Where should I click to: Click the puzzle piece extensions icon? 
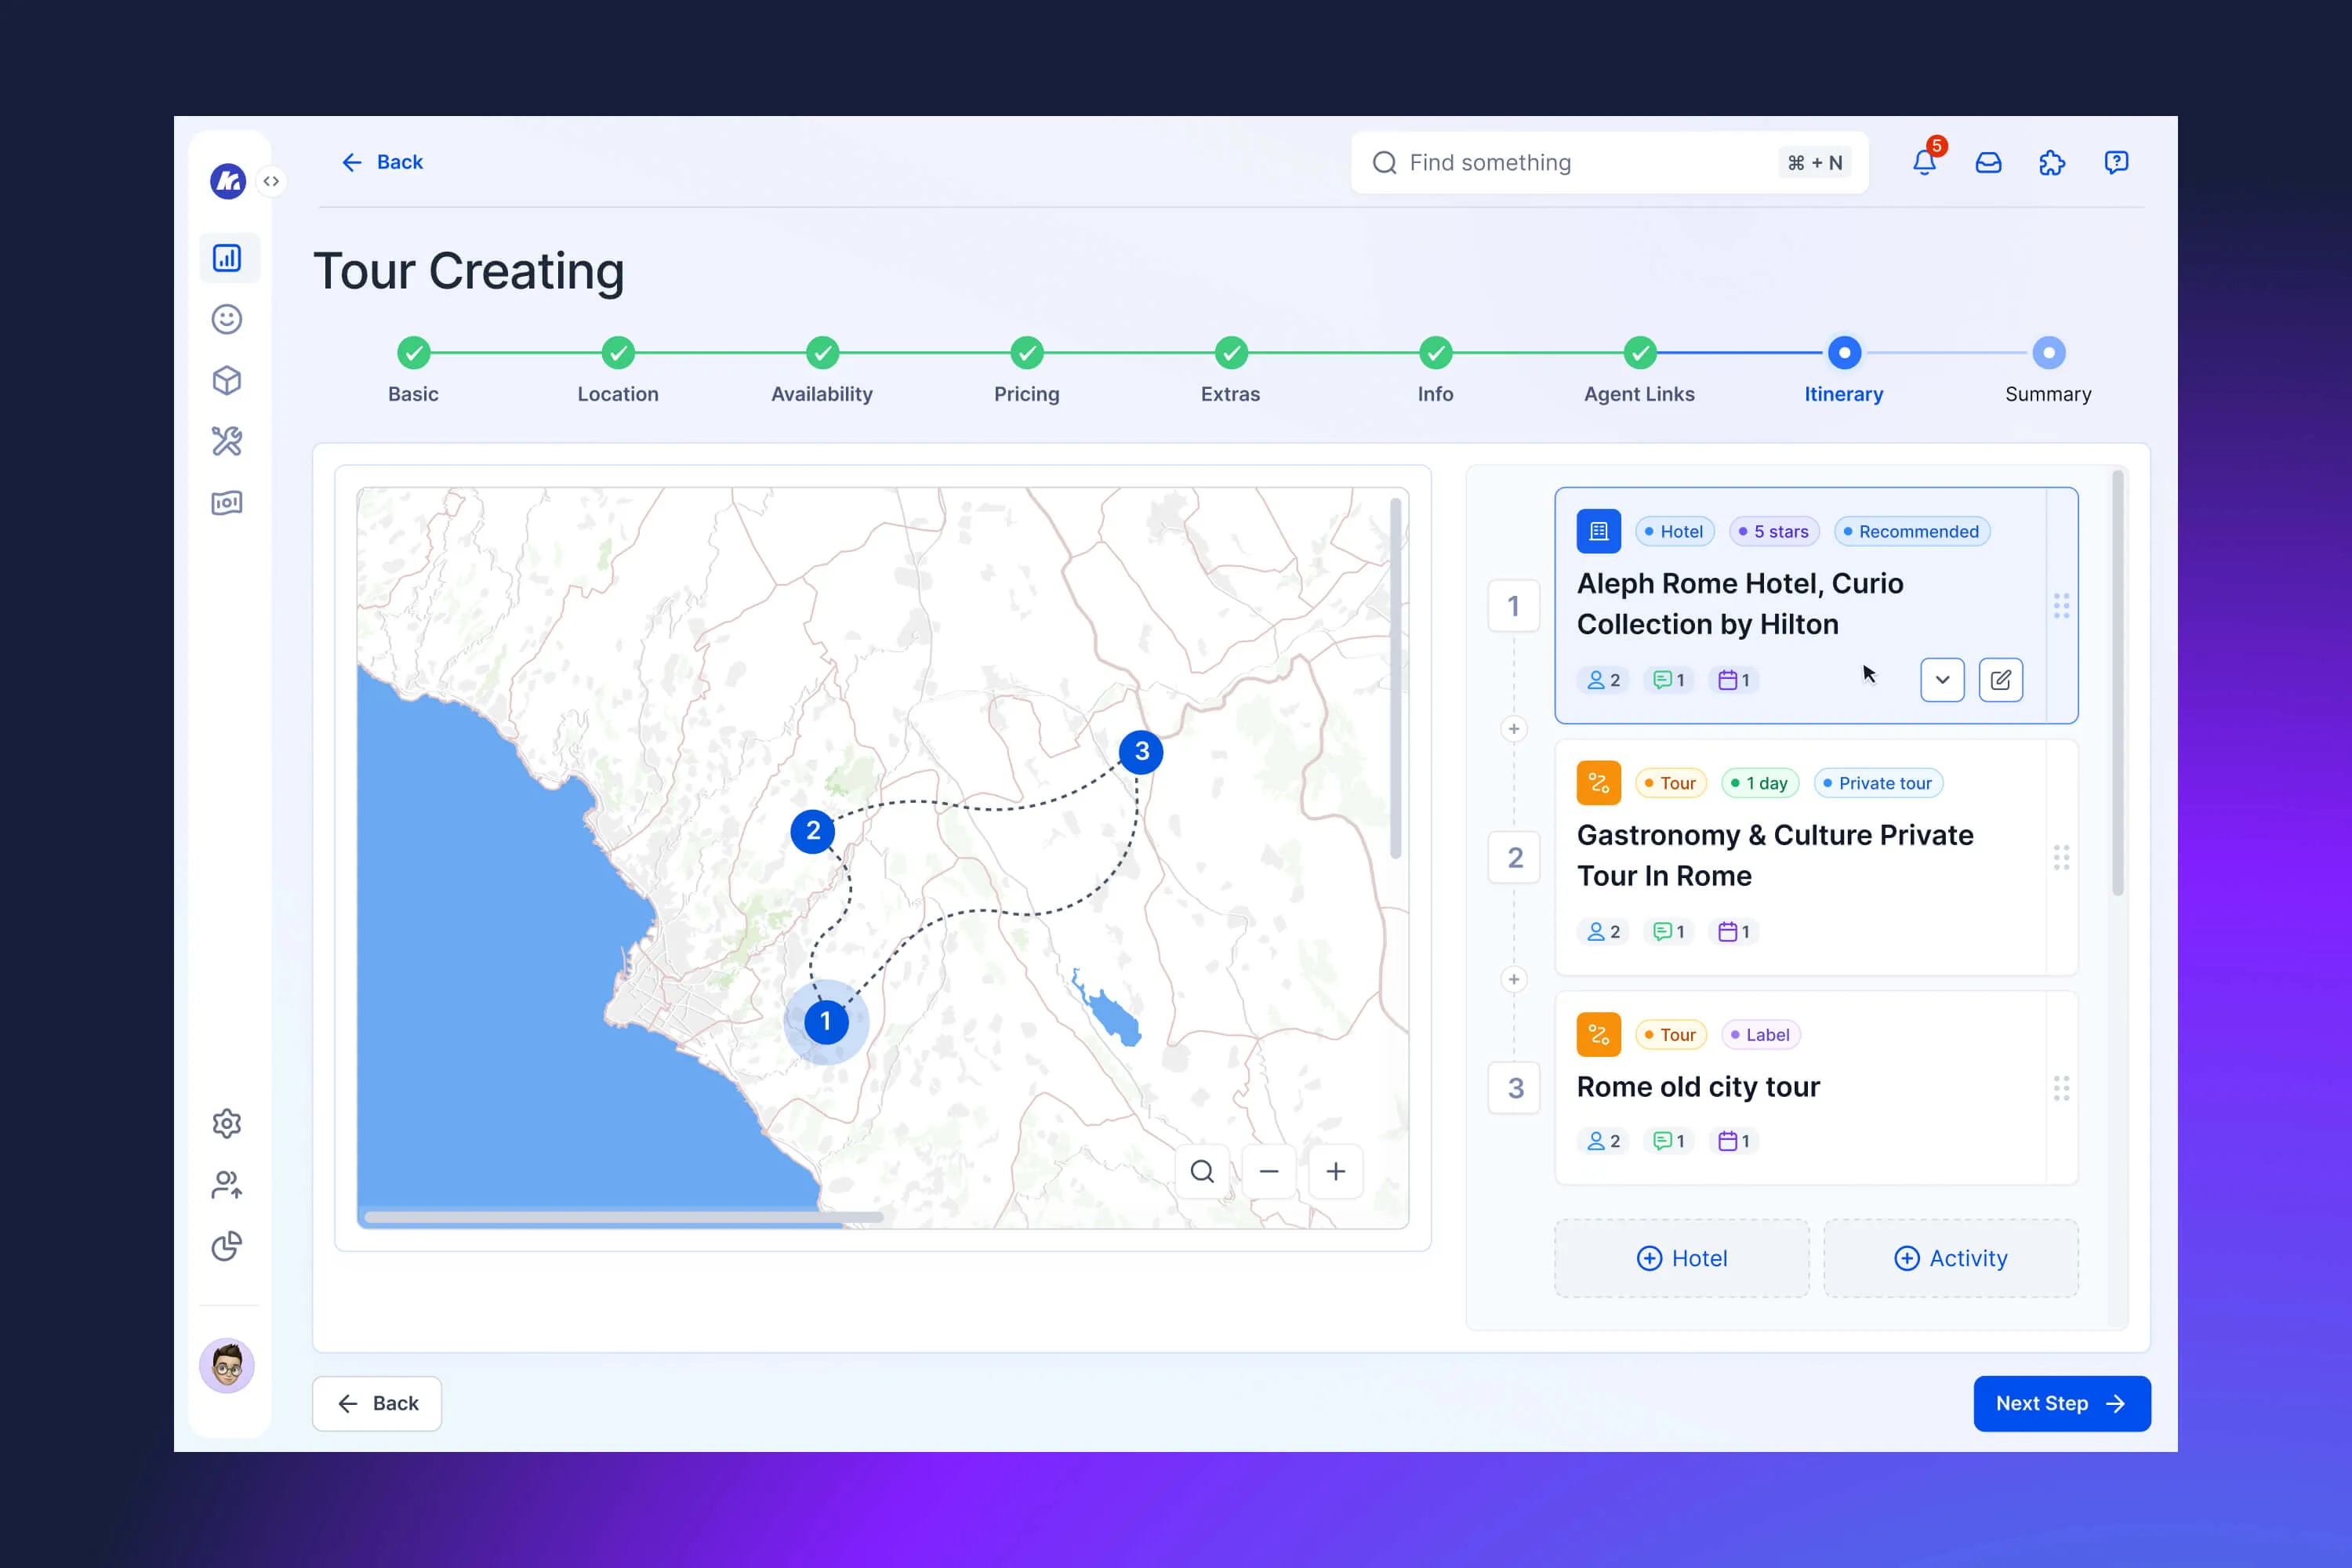coord(2052,162)
